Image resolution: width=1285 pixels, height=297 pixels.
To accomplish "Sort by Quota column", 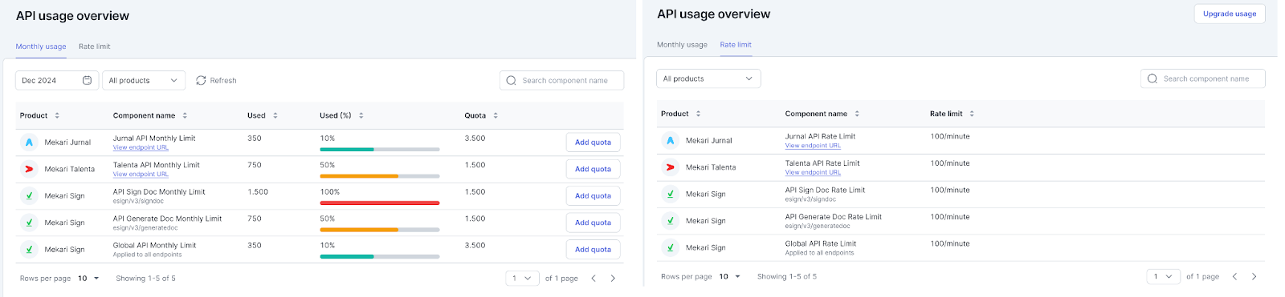I will click(x=496, y=115).
